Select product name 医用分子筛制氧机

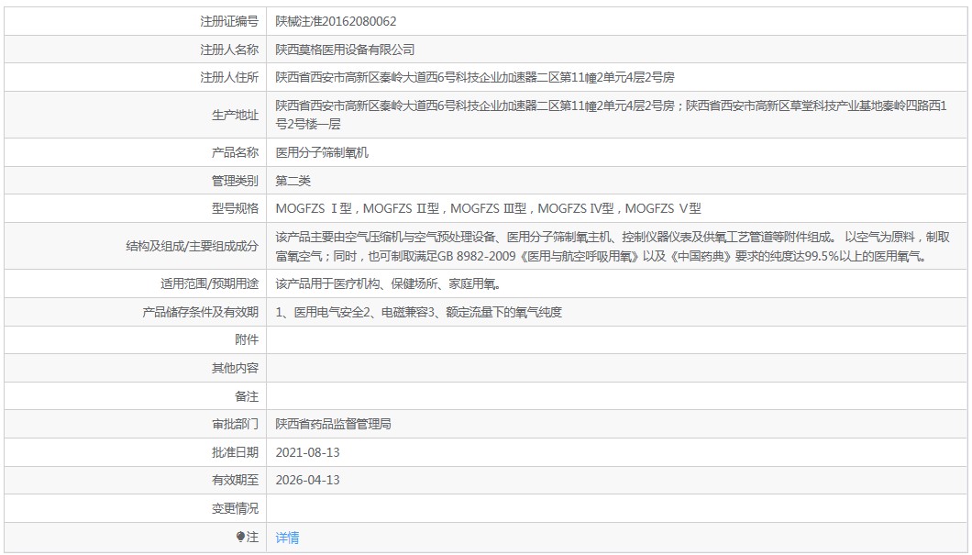tap(322, 152)
